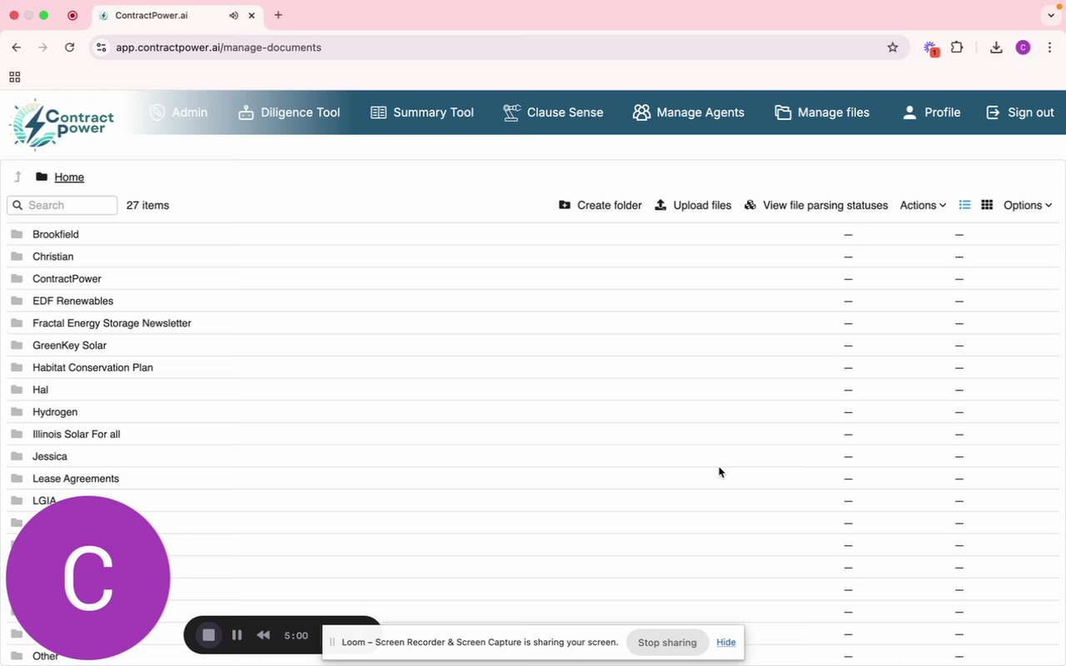Open the Diligence Tool page
The width and height of the screenshot is (1066, 666).
coord(289,112)
